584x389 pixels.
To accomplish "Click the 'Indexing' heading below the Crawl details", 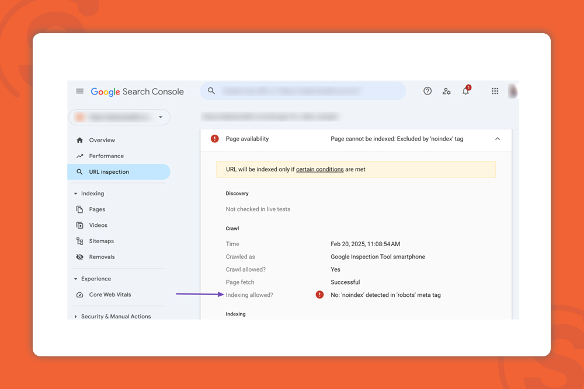I will click(235, 314).
